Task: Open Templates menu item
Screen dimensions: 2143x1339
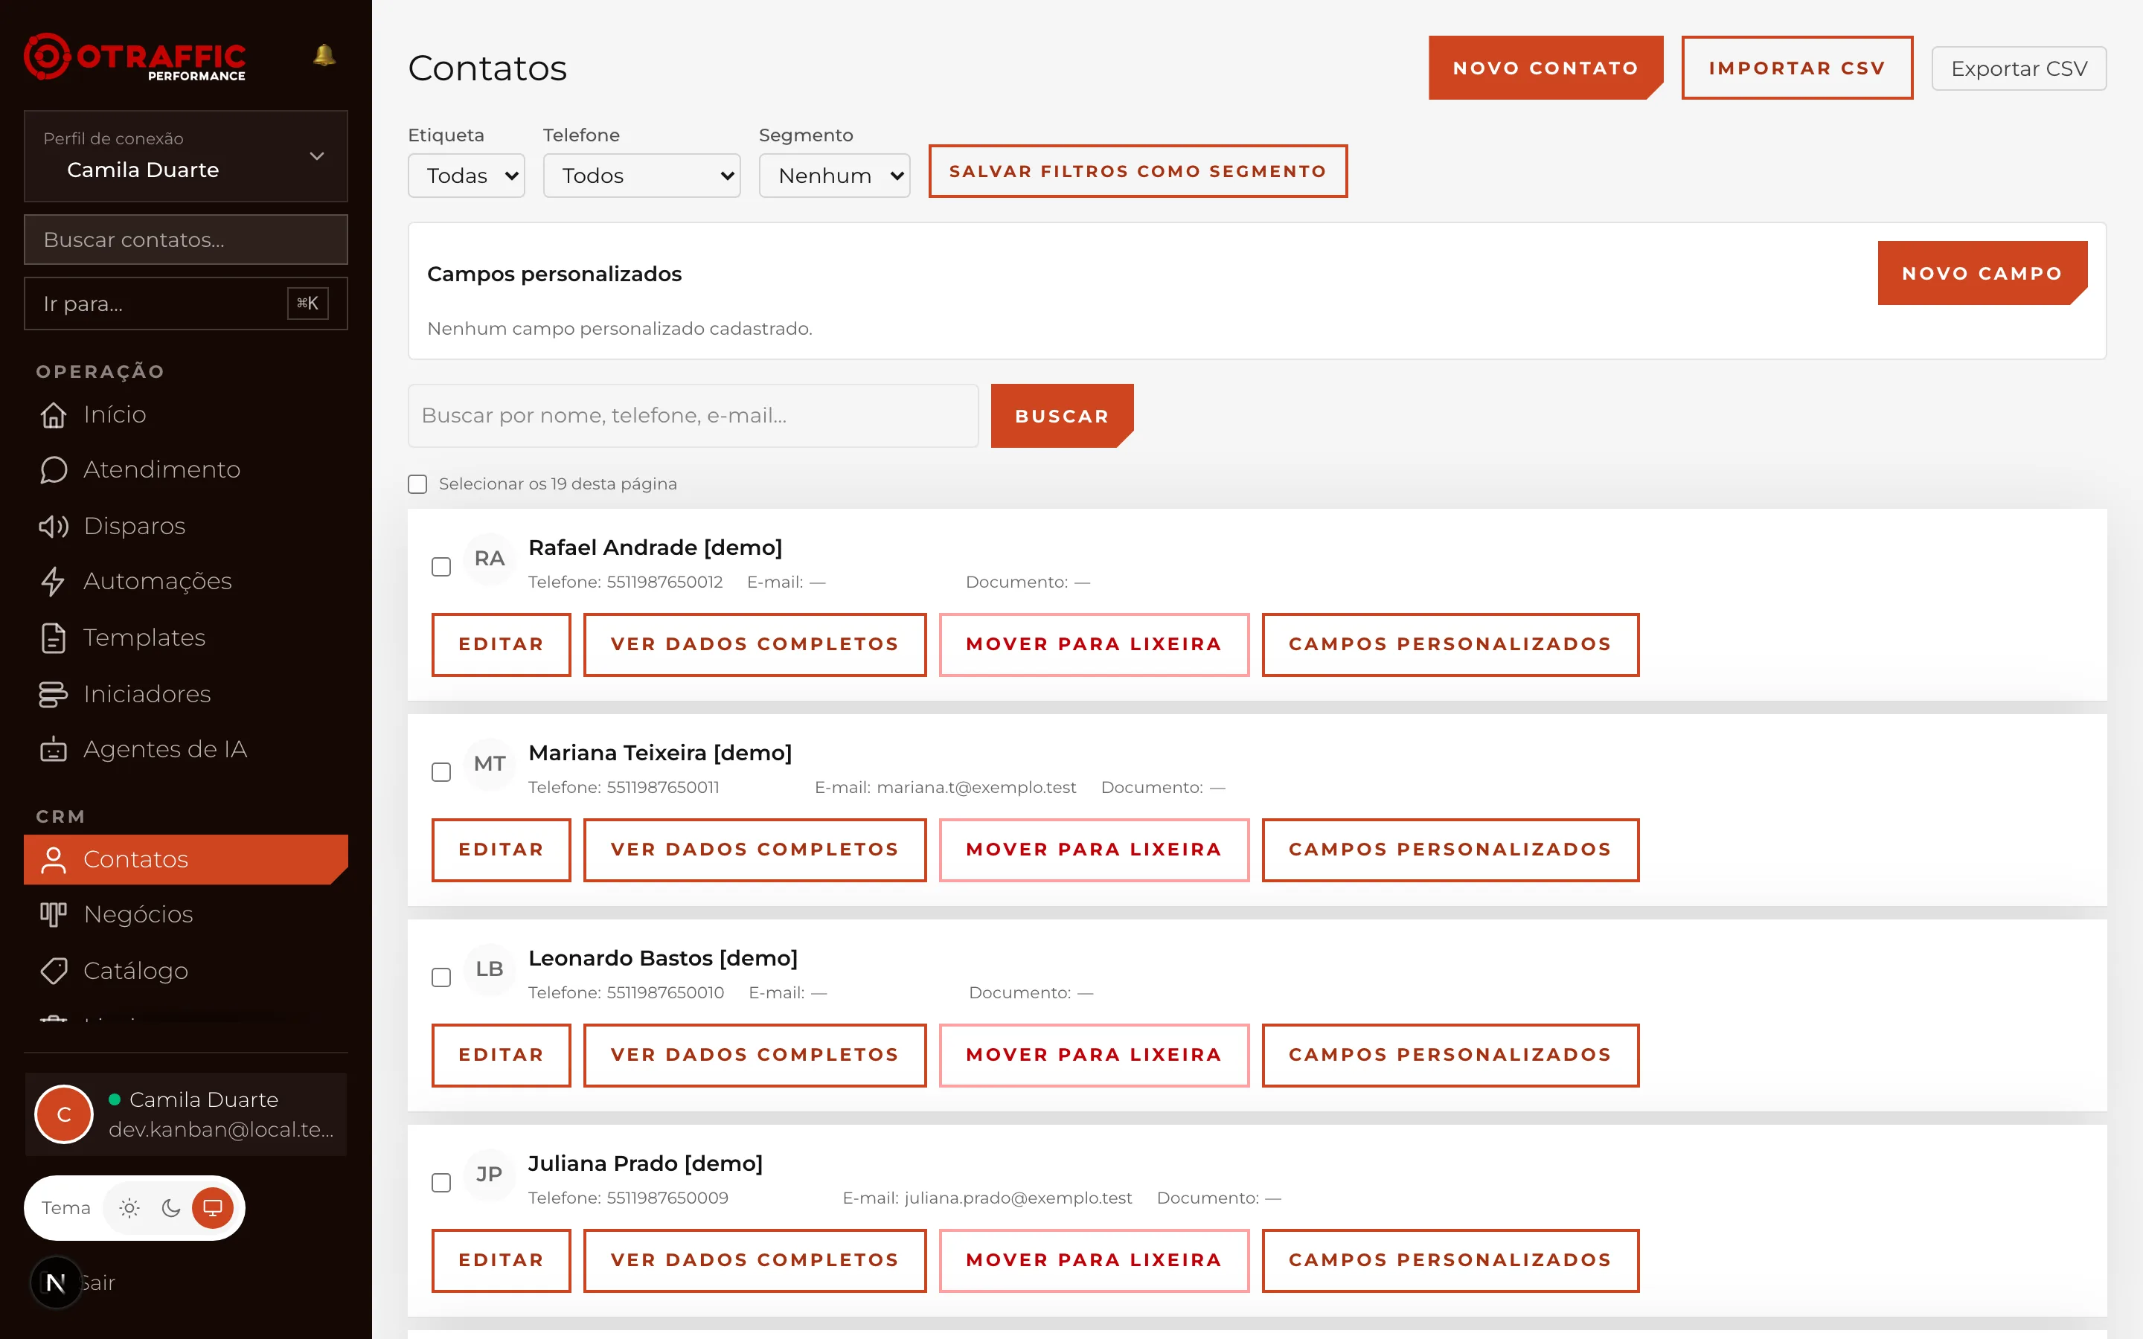Action: tap(186, 638)
